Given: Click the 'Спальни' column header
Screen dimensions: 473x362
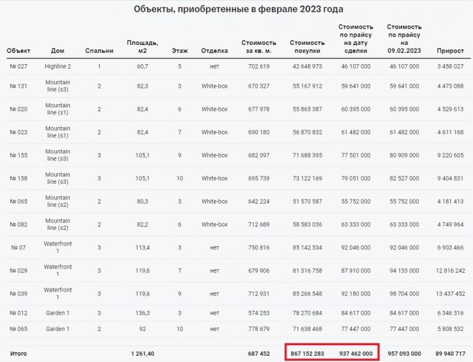Looking at the screenshot, I should tap(99, 50).
